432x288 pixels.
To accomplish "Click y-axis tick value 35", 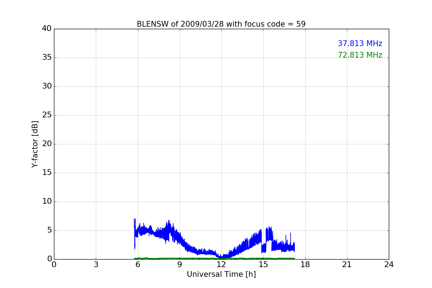I will [x=47, y=58].
